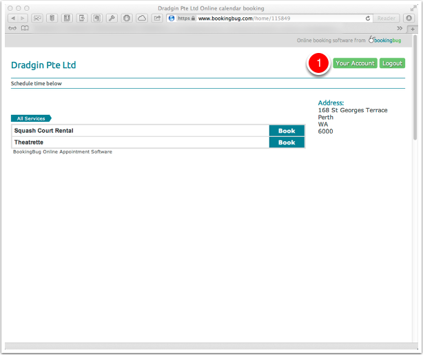Image resolution: width=423 pixels, height=355 pixels.
Task: Click the 'Schedule time below' text
Action: pos(36,83)
